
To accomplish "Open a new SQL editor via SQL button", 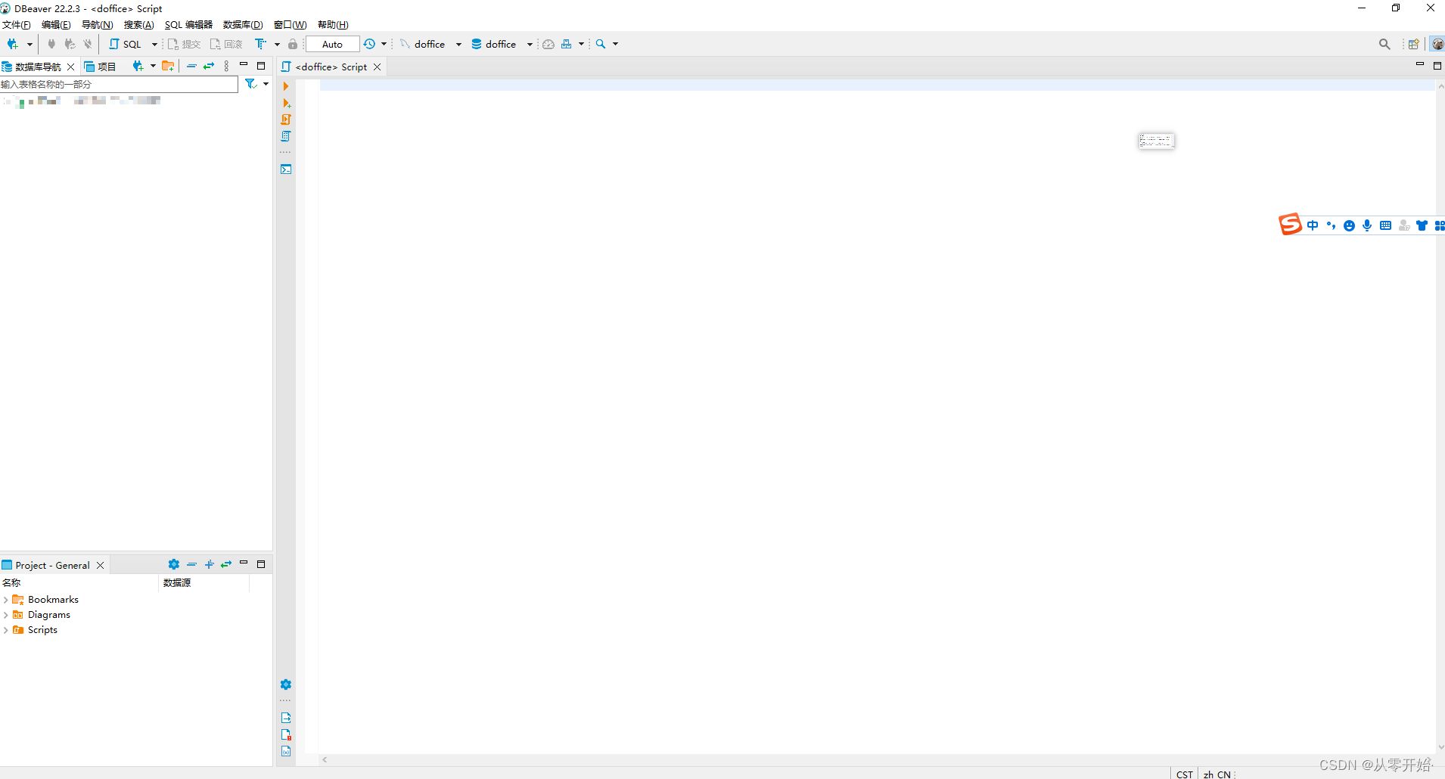I will click(126, 44).
